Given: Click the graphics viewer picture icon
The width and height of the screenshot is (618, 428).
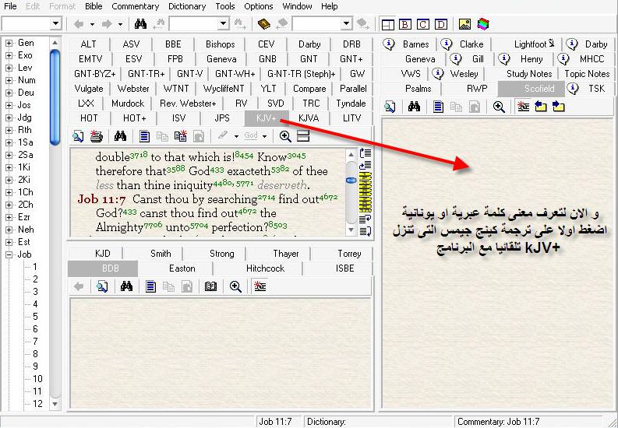Looking at the screenshot, I should [464, 24].
